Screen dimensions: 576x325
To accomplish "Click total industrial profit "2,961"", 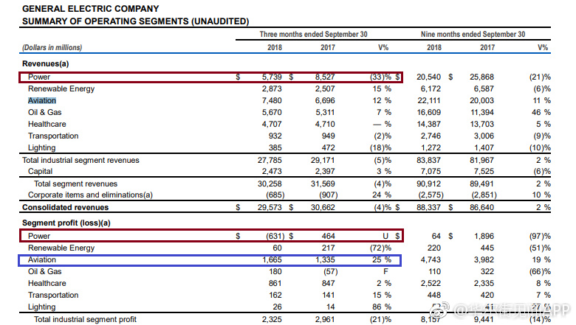I will click(325, 320).
